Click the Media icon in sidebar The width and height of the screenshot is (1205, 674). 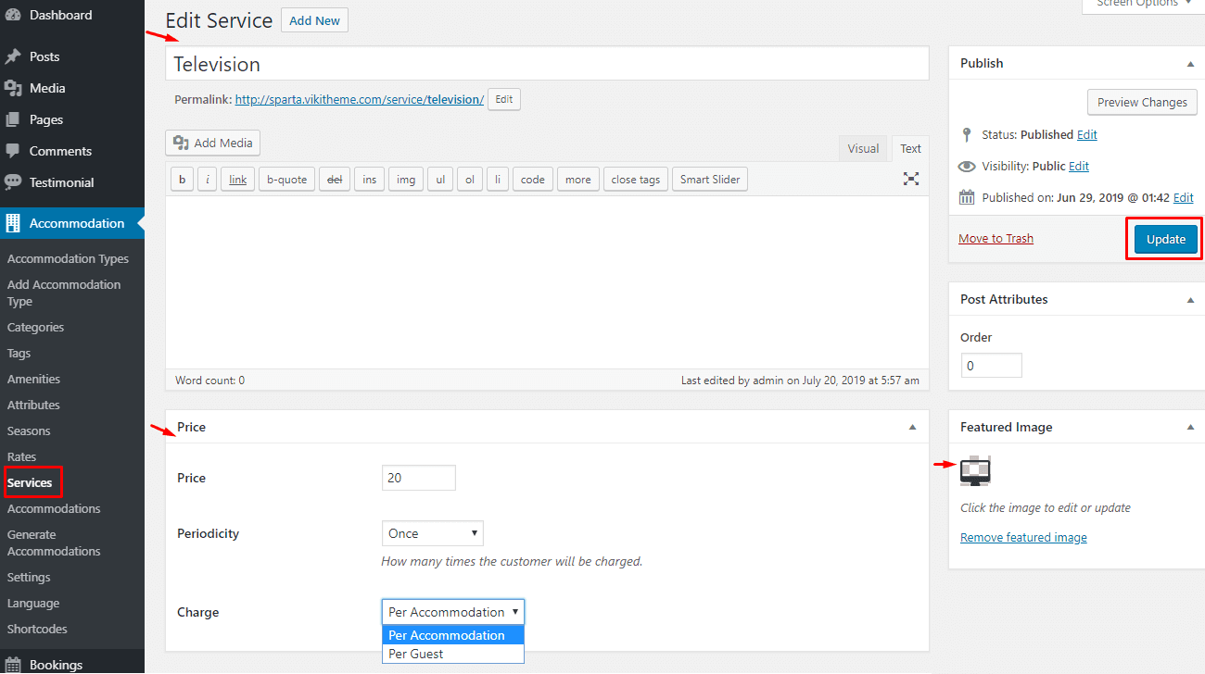13,88
